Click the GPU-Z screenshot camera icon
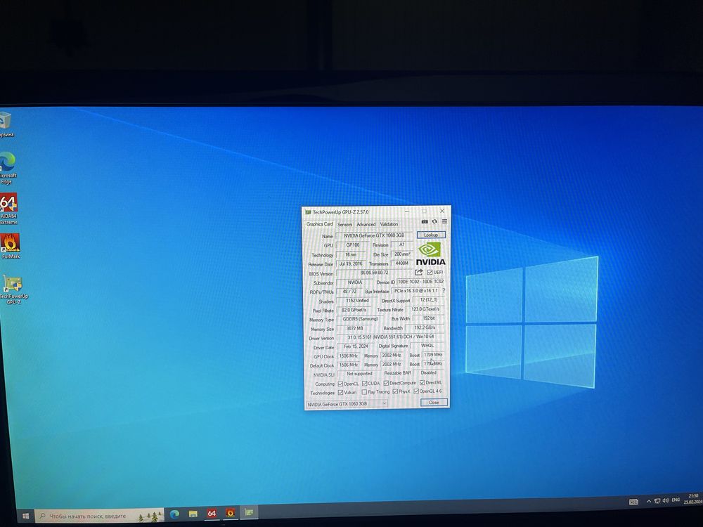Viewport: 703px width, 527px height. (x=425, y=222)
